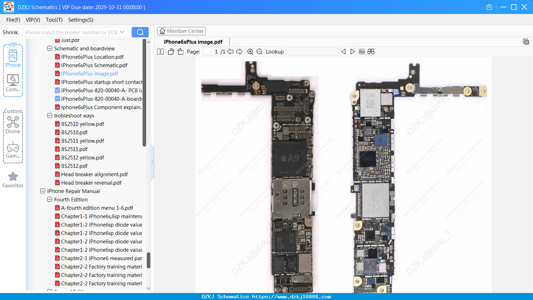
Task: Click the upper tree vertical scrollbar
Action: pos(144,93)
